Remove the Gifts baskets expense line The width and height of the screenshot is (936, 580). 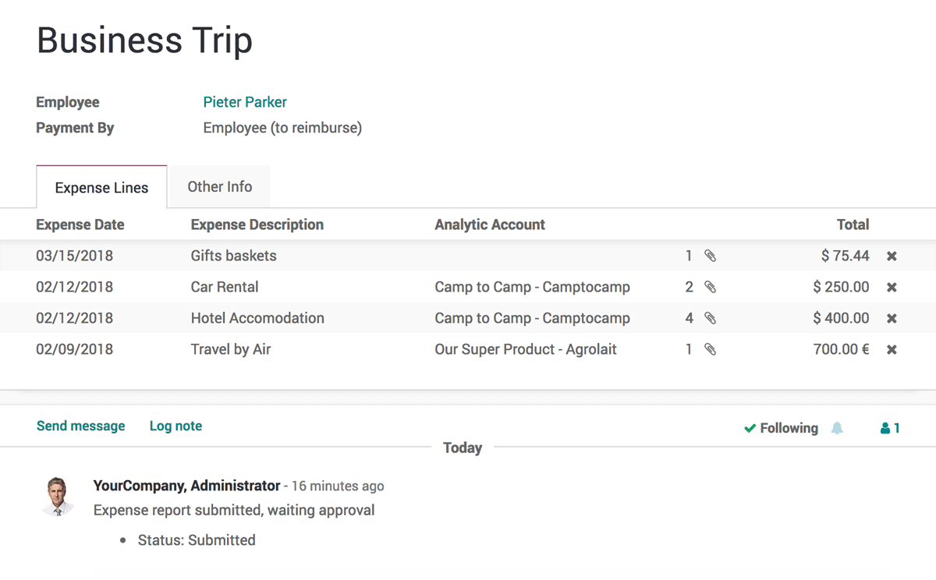[892, 256]
